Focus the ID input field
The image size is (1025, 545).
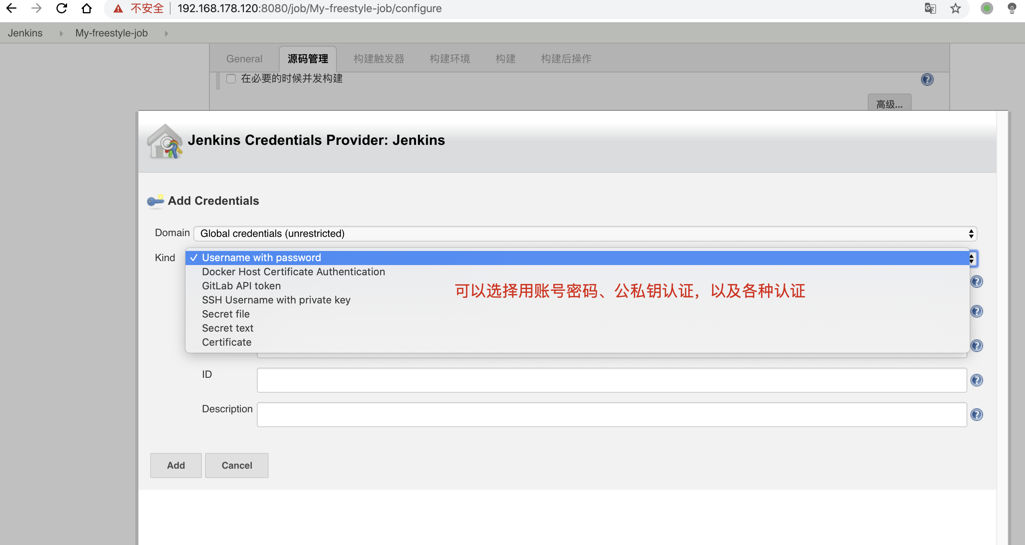point(612,380)
